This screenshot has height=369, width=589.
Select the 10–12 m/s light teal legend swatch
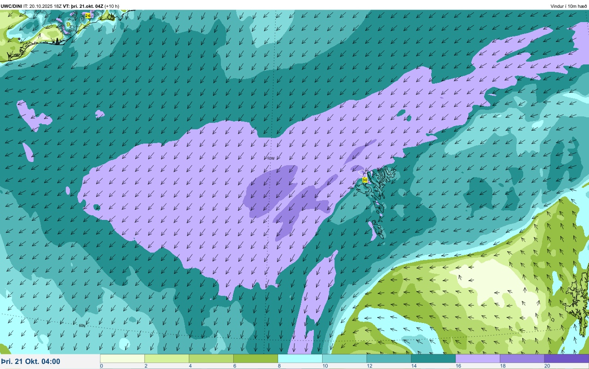(344, 358)
